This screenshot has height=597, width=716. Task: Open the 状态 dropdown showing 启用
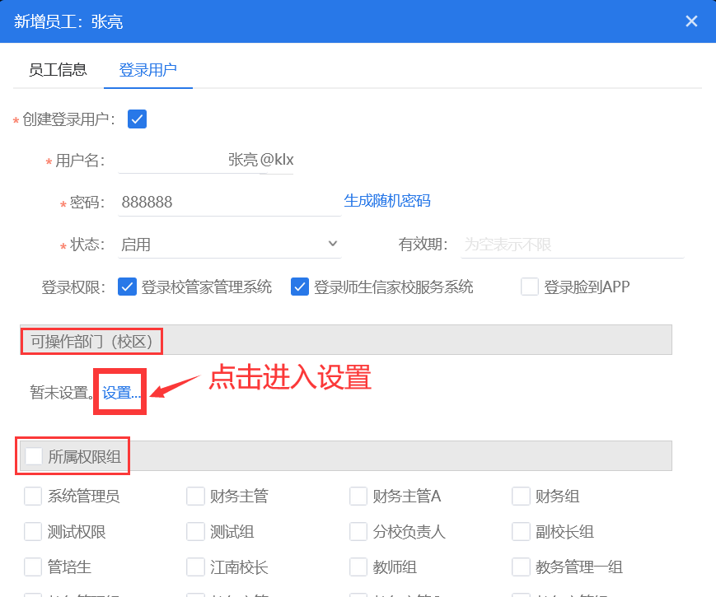coord(229,244)
